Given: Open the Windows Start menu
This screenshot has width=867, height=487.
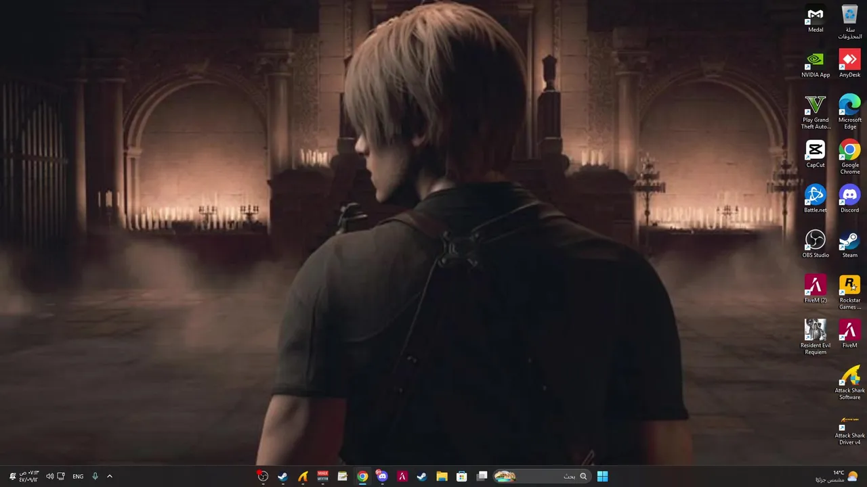Looking at the screenshot, I should [602, 476].
